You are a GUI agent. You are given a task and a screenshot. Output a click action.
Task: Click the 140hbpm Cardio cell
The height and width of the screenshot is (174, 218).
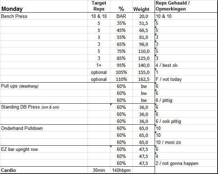point(121,170)
